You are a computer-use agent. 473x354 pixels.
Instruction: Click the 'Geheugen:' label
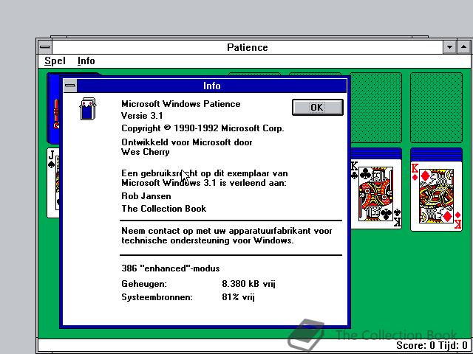(144, 284)
